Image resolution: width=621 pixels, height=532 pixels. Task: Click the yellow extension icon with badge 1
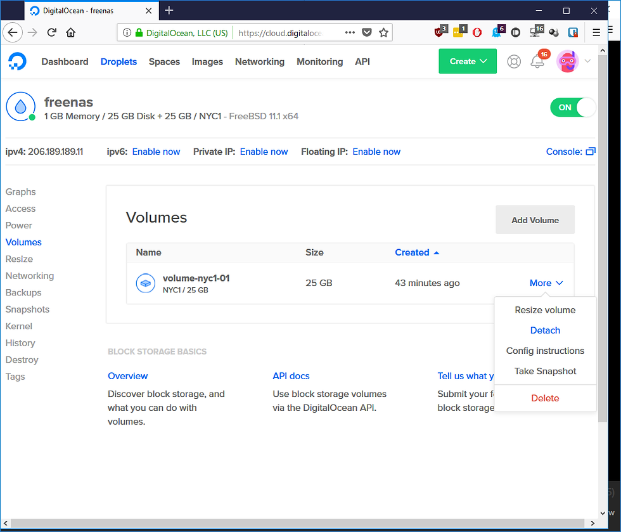pyautogui.click(x=460, y=31)
